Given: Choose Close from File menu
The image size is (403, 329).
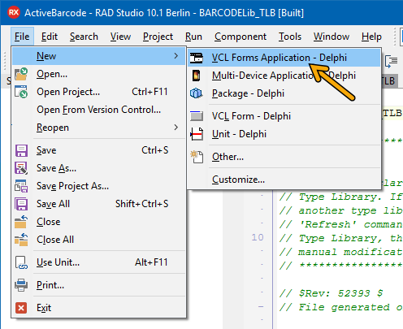Looking at the screenshot, I should 98,222.
